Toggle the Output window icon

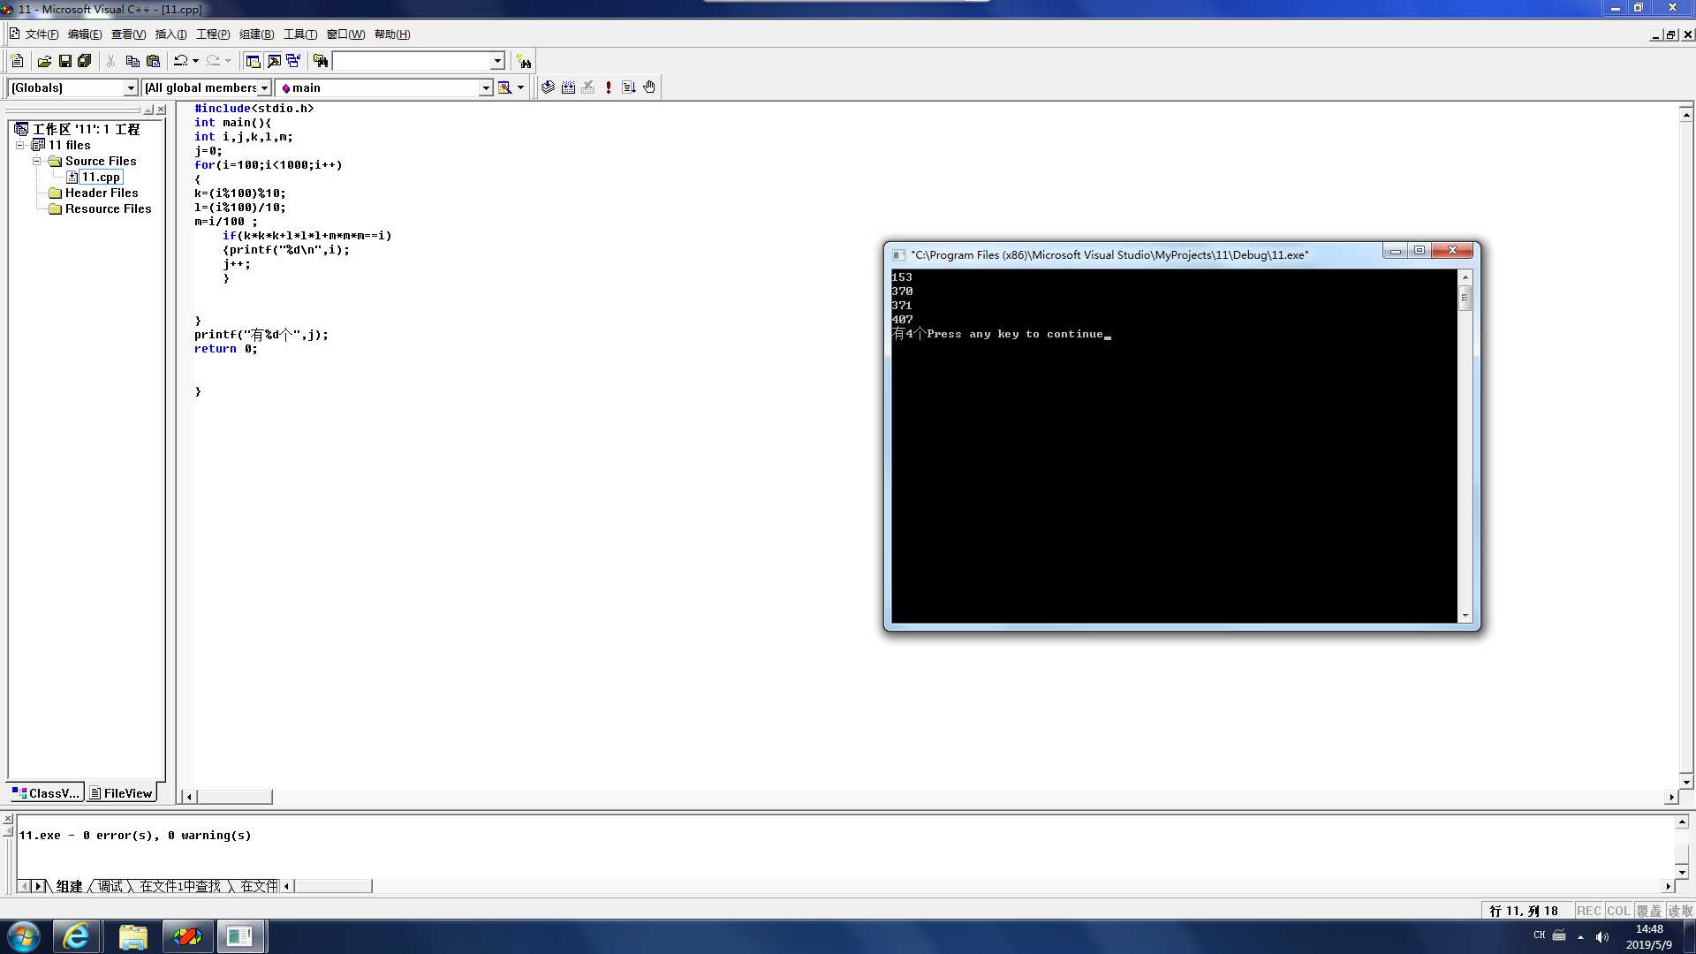[x=274, y=61]
